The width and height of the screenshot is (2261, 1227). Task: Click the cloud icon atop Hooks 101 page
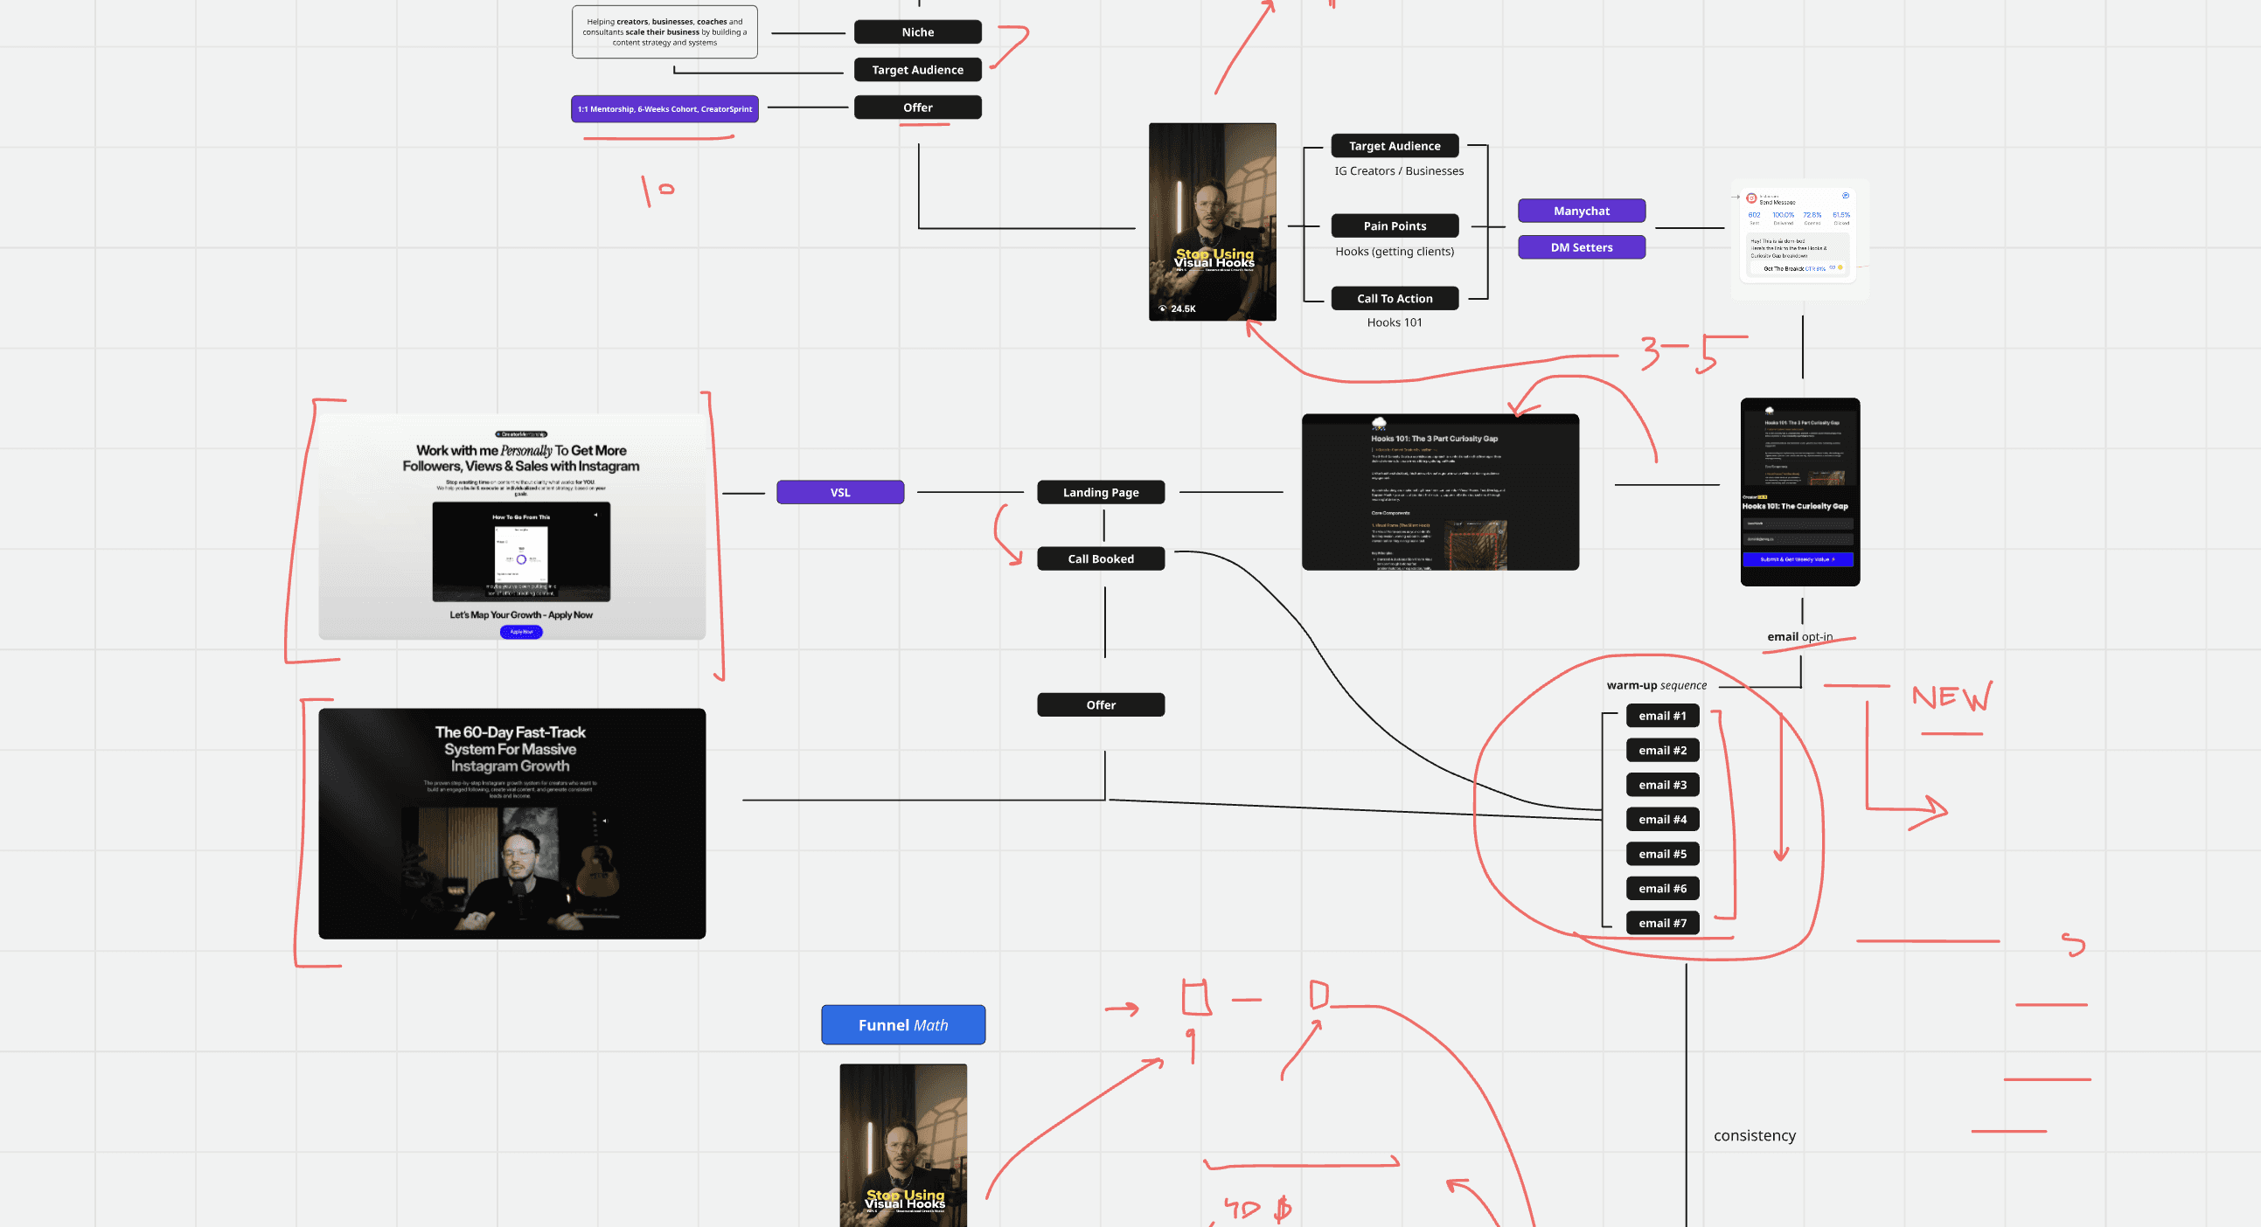point(1379,424)
